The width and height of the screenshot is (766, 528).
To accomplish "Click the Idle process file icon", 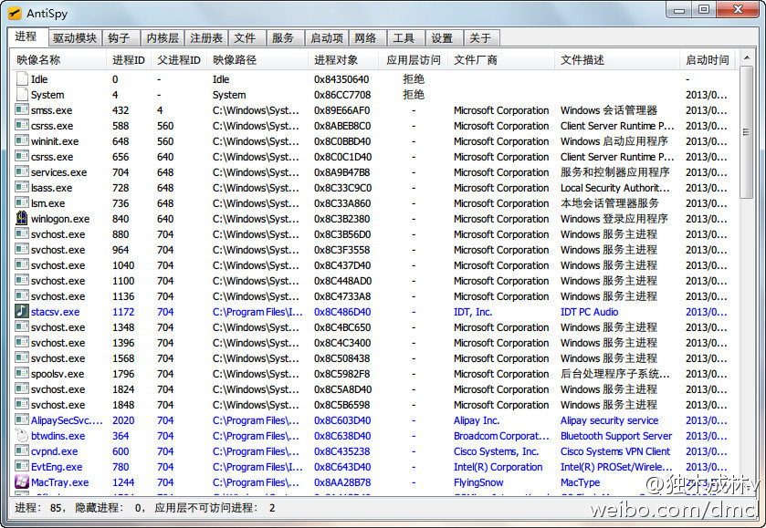I will [22, 79].
